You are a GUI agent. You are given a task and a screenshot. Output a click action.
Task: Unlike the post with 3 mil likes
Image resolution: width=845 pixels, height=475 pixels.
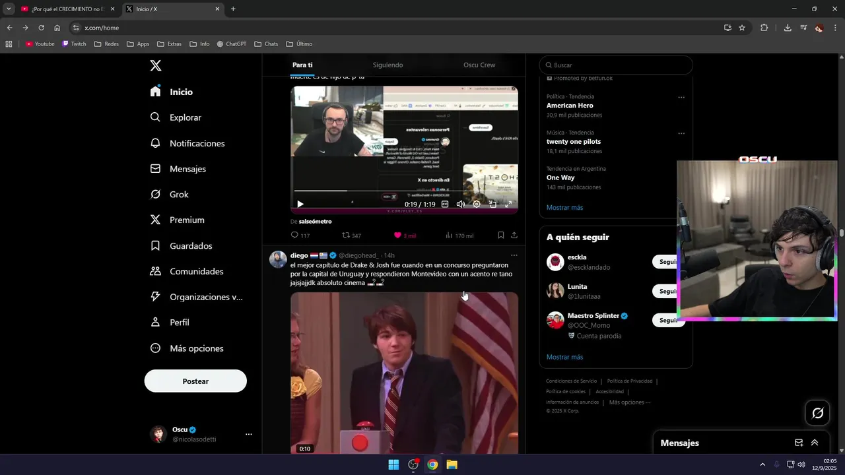coord(405,236)
